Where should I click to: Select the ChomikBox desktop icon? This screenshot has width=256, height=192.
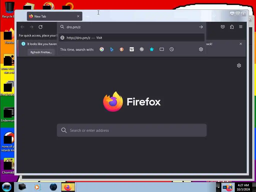tap(8, 166)
